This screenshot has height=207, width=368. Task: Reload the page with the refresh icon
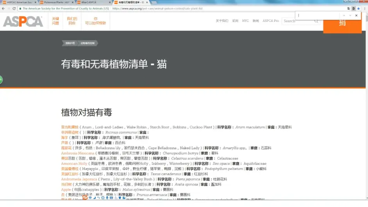(x=14, y=9)
